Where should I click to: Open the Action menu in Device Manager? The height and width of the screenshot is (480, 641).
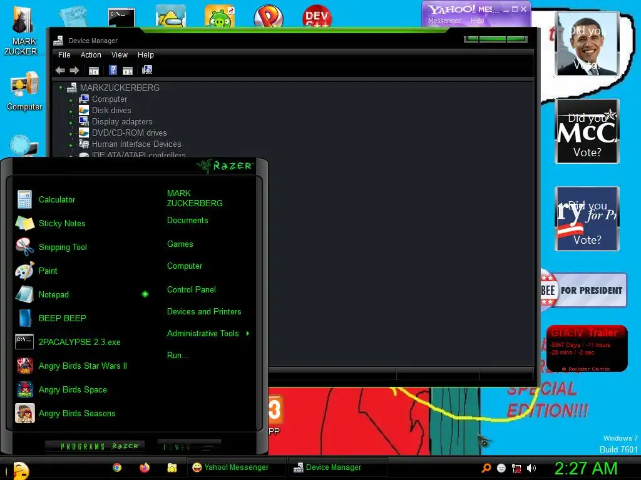[91, 55]
